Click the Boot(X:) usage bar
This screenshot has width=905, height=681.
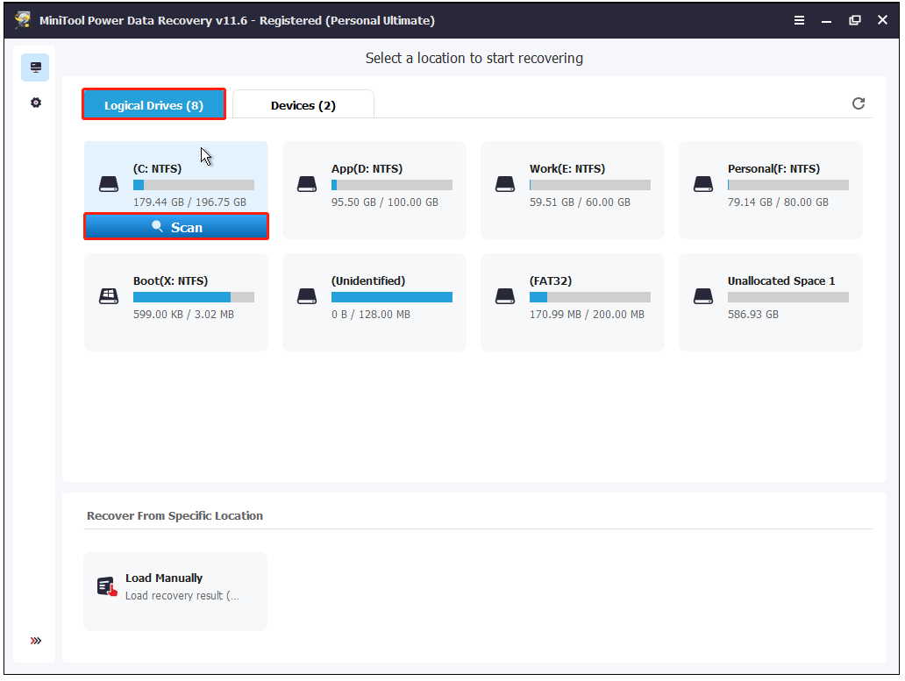(193, 297)
